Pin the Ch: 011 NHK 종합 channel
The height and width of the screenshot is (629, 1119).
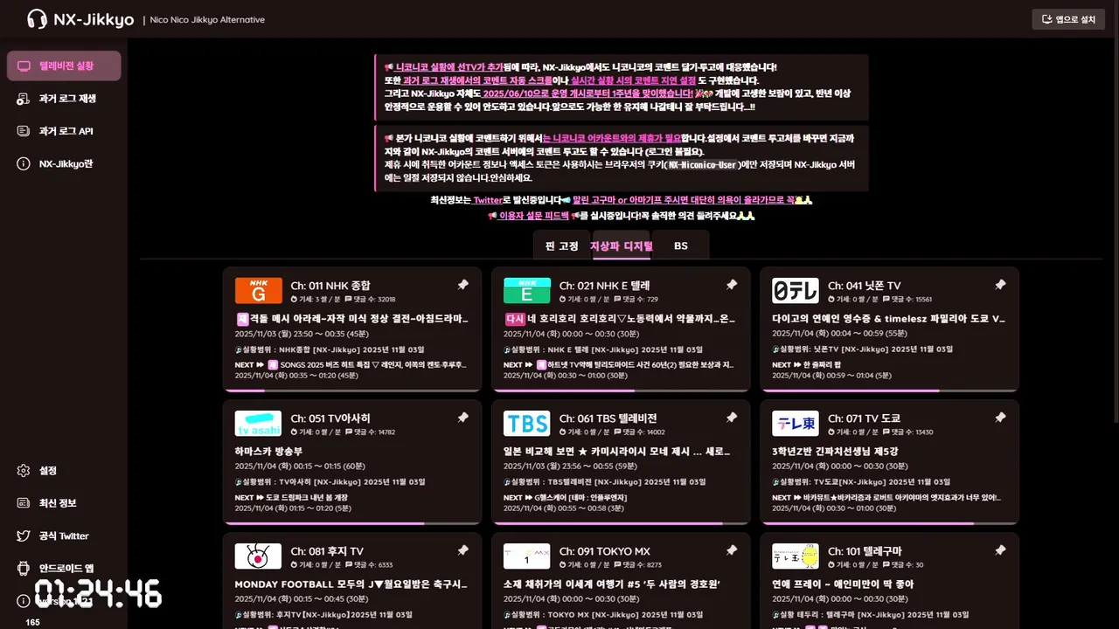(x=463, y=285)
